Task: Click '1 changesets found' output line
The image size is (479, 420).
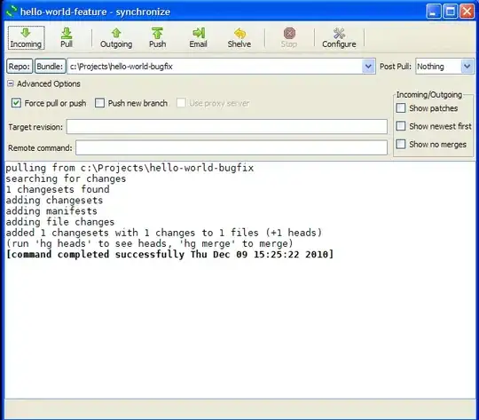Action: click(58, 190)
